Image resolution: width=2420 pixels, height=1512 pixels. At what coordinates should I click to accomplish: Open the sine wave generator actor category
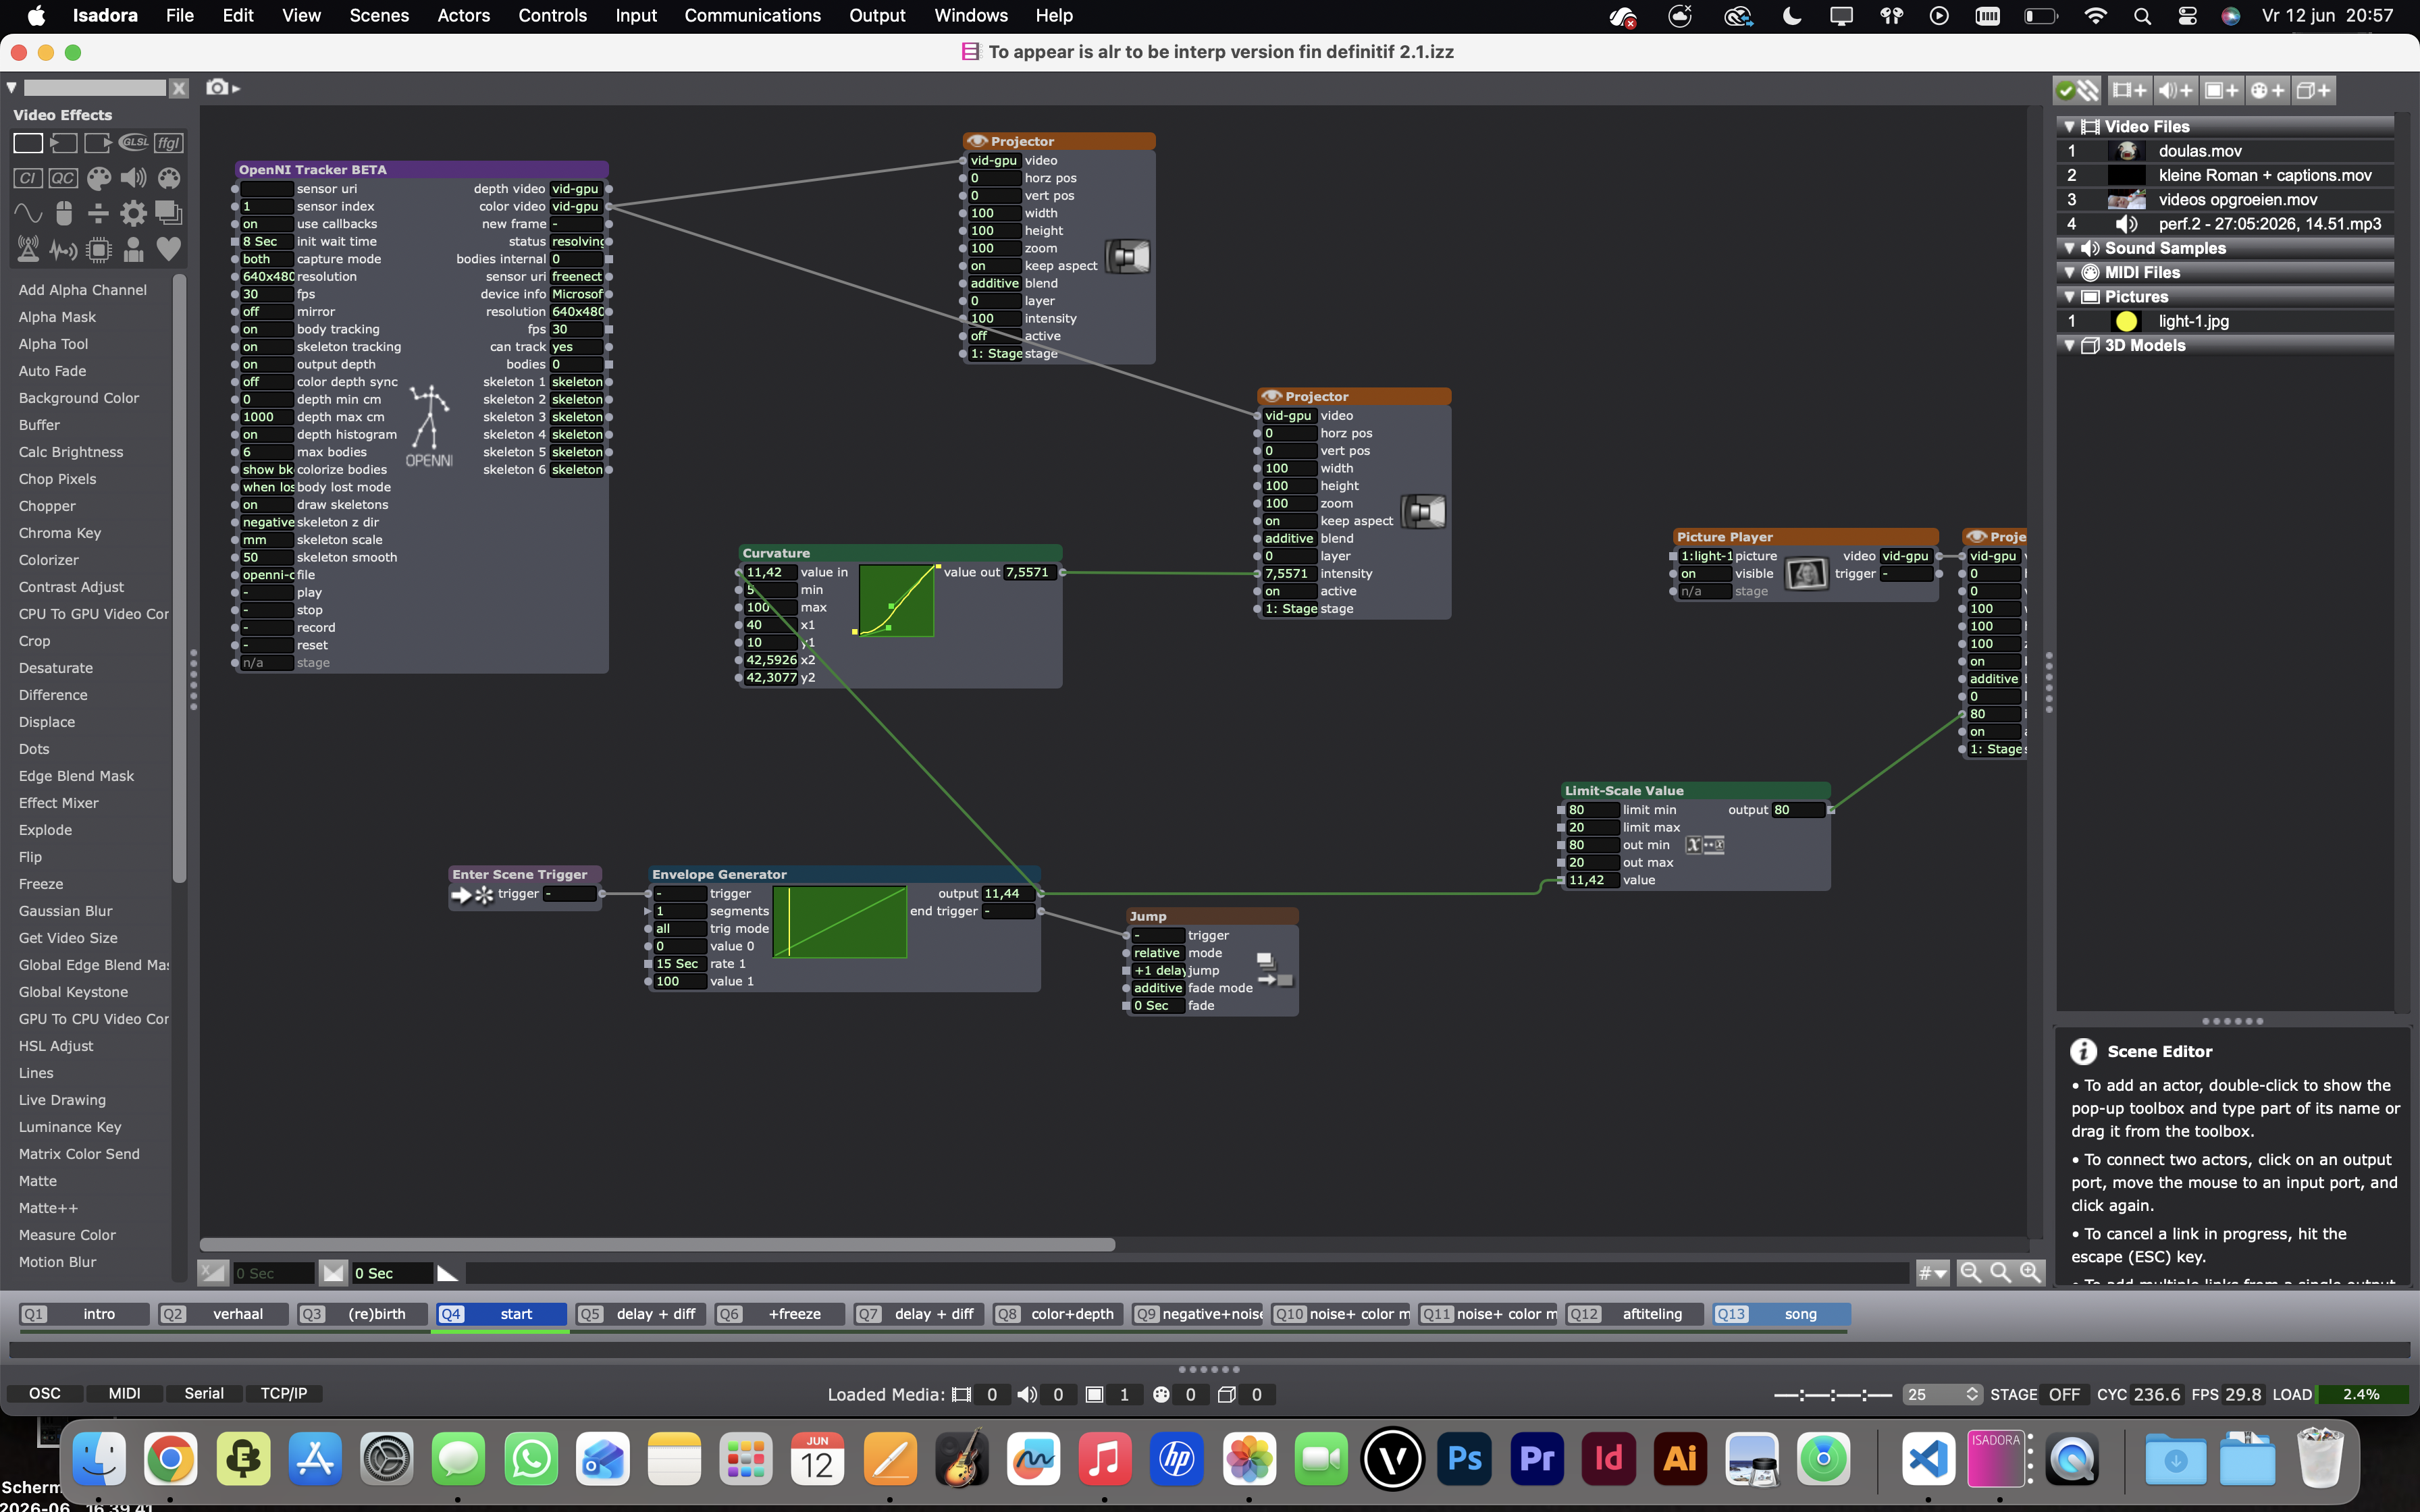pos(28,214)
